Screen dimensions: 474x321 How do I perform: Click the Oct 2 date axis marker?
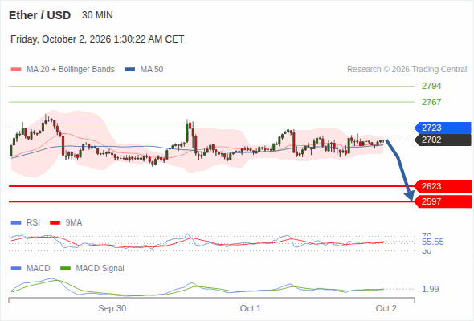386,308
